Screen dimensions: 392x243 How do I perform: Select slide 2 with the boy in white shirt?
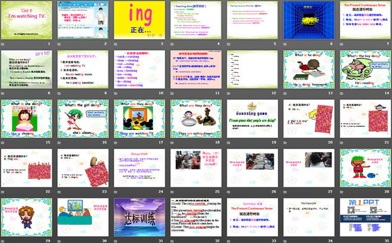click(x=83, y=20)
